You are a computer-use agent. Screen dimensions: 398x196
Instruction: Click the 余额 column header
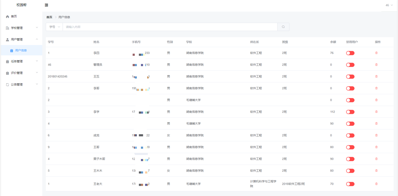(x=333, y=42)
